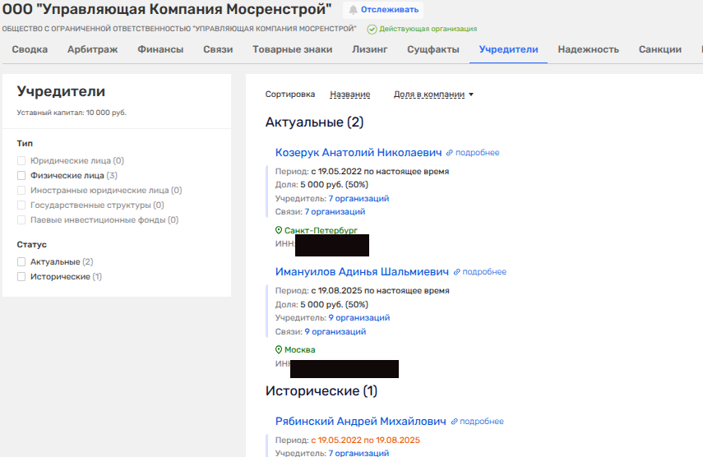Click location pin icon next to Санкт-Петербург
Screen dimensions: 703x457
pyautogui.click(x=279, y=231)
